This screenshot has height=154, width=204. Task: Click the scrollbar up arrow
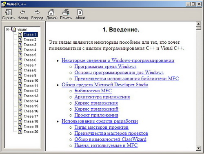(x=198, y=24)
